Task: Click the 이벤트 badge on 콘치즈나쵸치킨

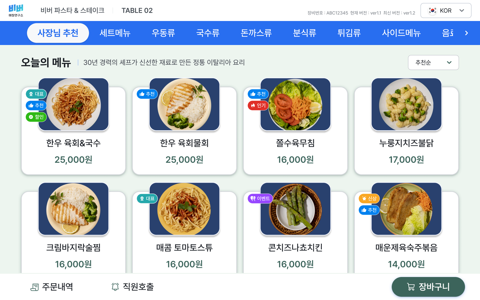Action: coord(260,198)
